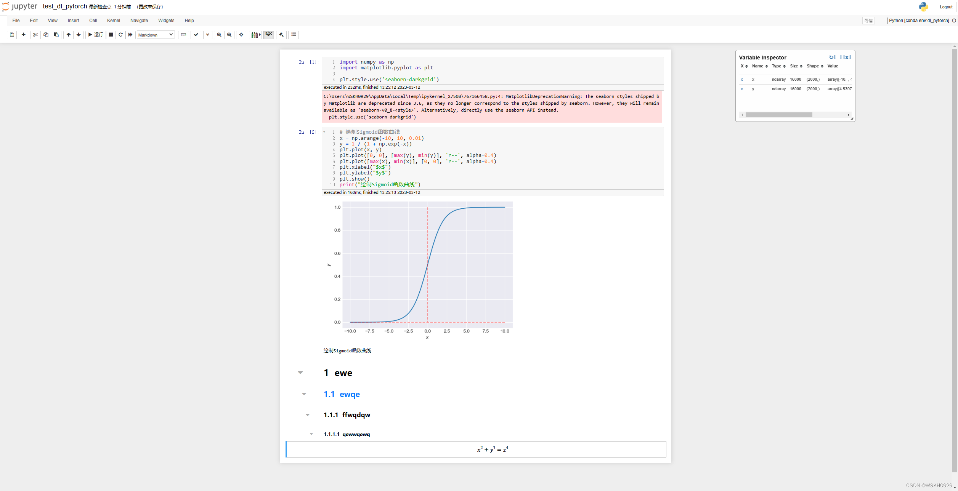This screenshot has height=491, width=958.
Task: Refresh the Variable Inspector panel
Action: click(831, 57)
